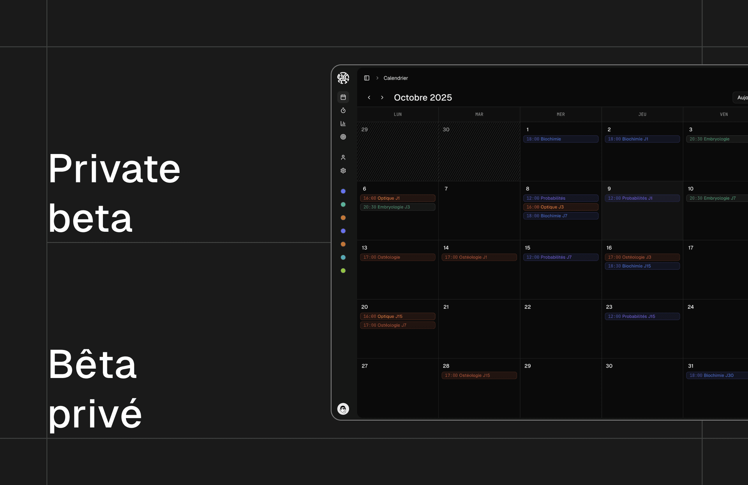Select the green subject dot in sidebar
The image size is (748, 485).
pos(343,271)
